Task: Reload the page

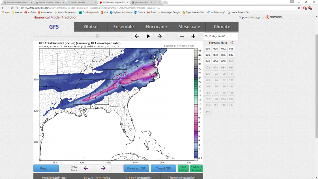Action: click(12, 8)
